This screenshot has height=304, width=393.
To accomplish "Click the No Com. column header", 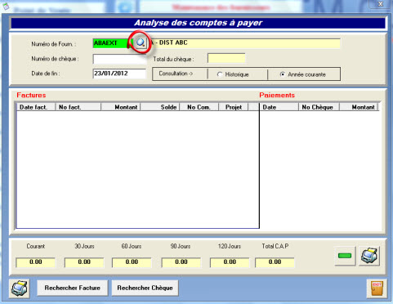I will [x=199, y=107].
